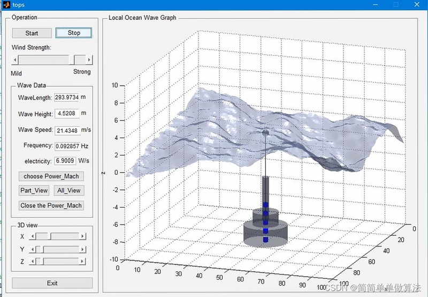Click the Frequency value field

[x=67, y=146]
